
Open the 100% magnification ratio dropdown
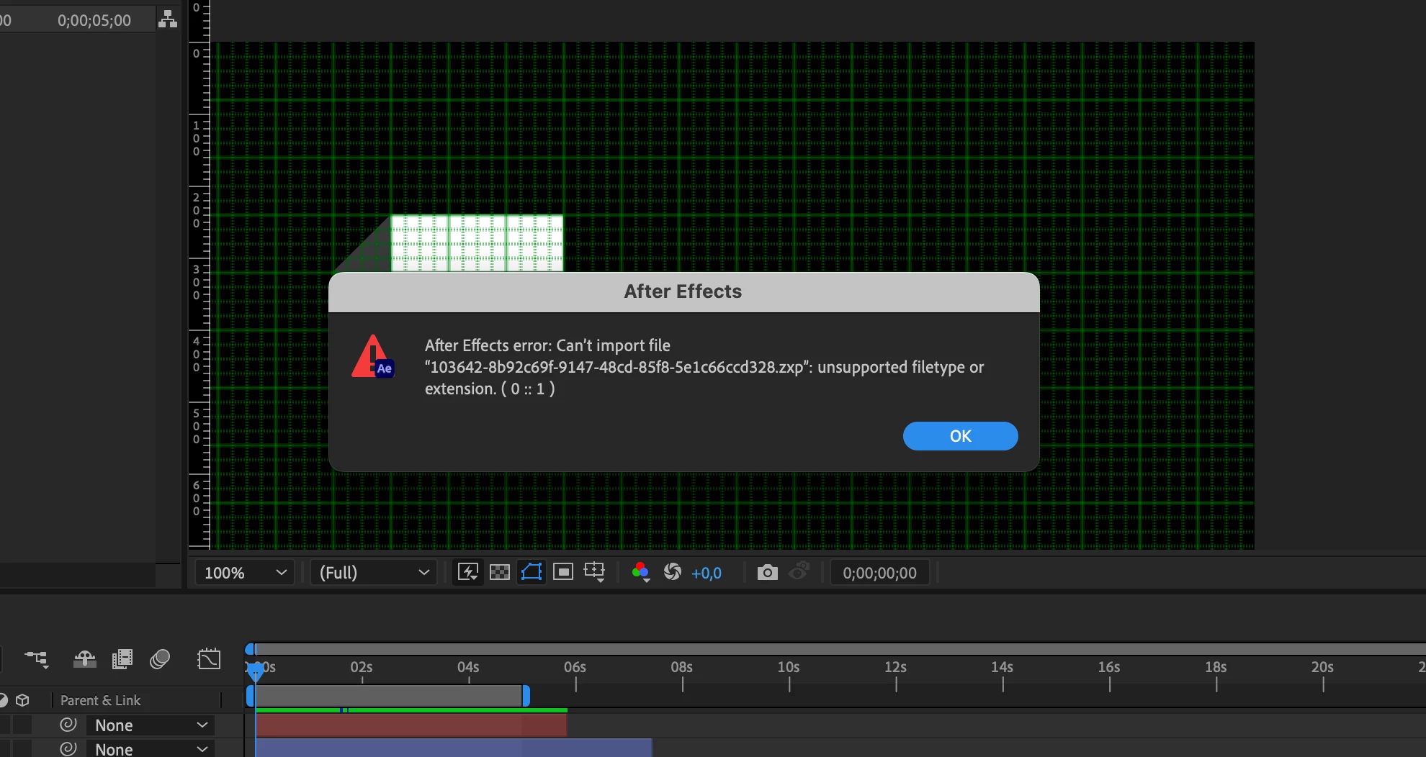click(245, 573)
